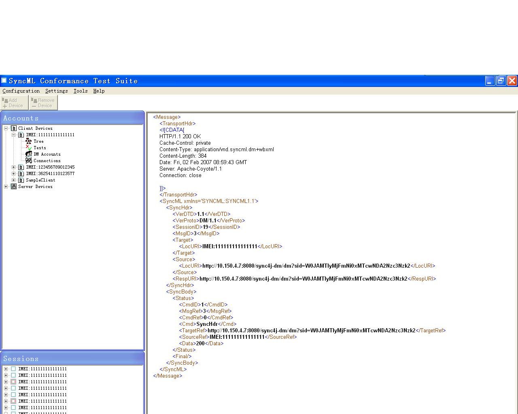518x414 pixels.
Task: Click the 'Server: Apache-Coyote/1.1' line
Action: tap(191, 169)
